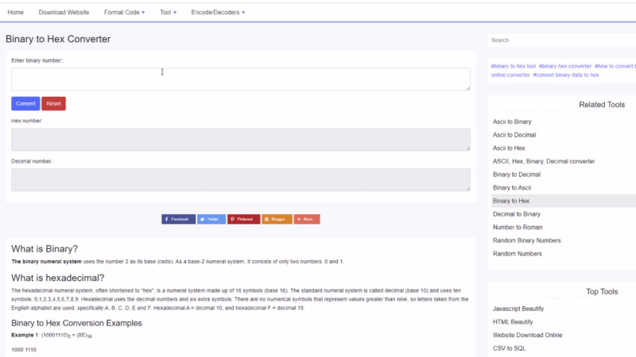Share page on Twitter
Screen dimensions: 636x357
pos(211,219)
